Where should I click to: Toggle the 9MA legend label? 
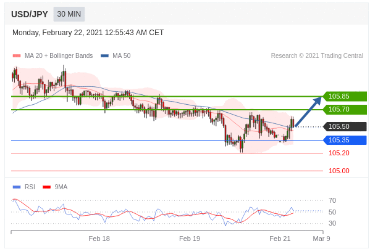coord(61,187)
